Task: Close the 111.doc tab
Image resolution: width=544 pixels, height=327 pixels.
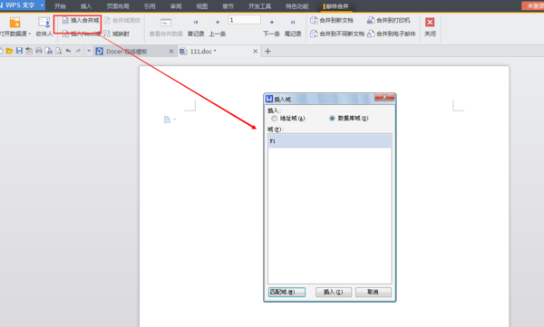Action: coord(256,52)
